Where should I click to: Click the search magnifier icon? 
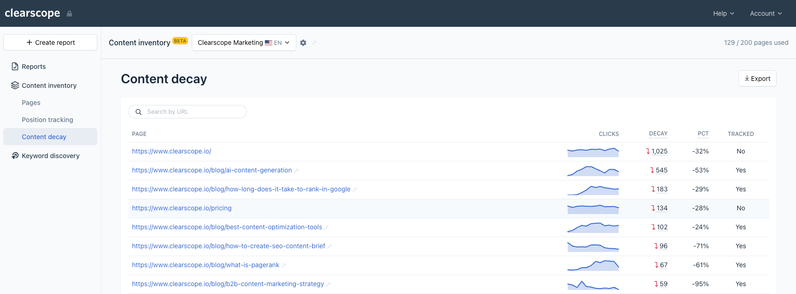[138, 112]
